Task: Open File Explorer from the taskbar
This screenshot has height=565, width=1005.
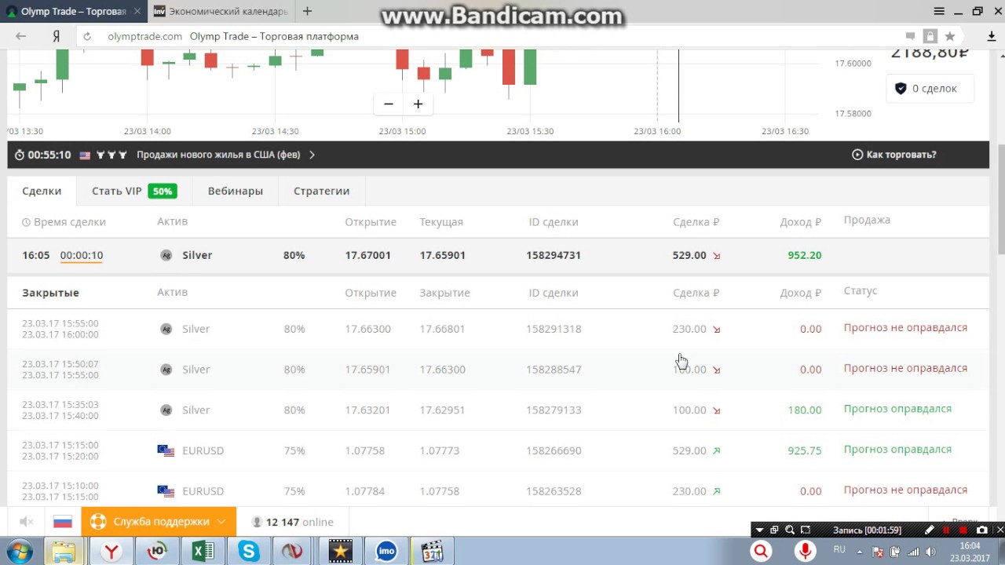Action: coord(64,552)
